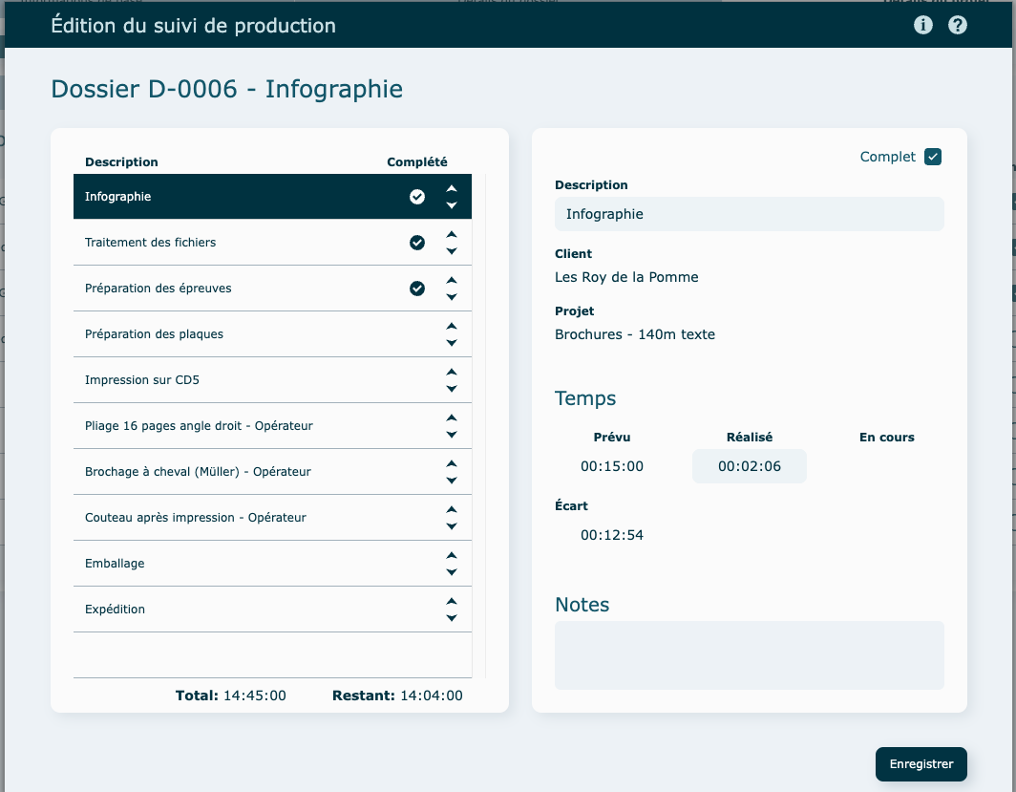Move Couteau après impression row up

[452, 510]
